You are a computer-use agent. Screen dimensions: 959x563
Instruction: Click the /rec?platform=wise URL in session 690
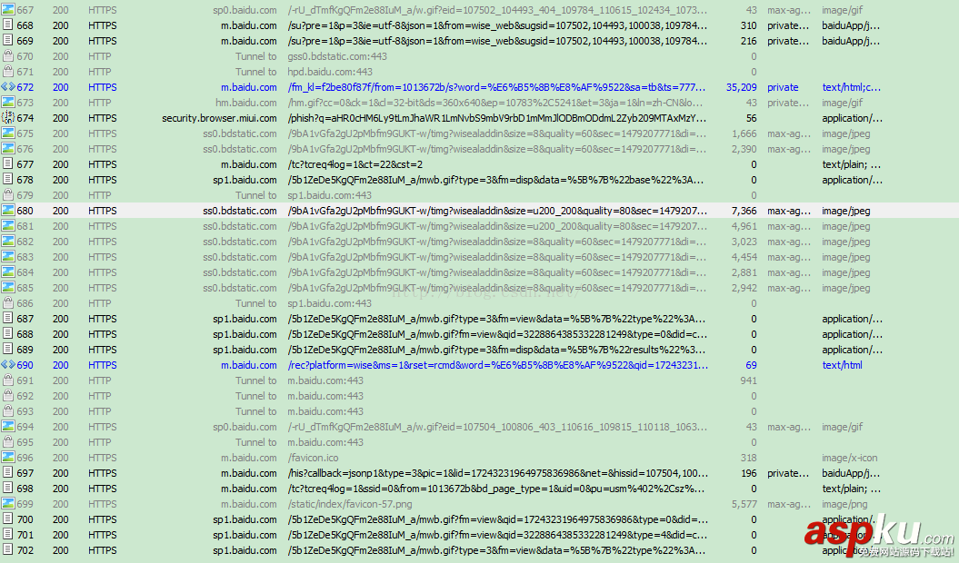(x=495, y=365)
